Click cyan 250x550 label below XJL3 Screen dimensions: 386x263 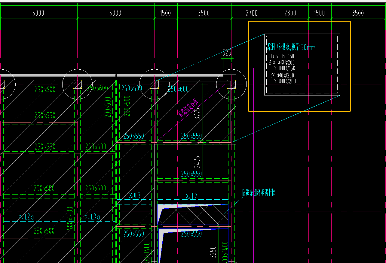point(133,234)
